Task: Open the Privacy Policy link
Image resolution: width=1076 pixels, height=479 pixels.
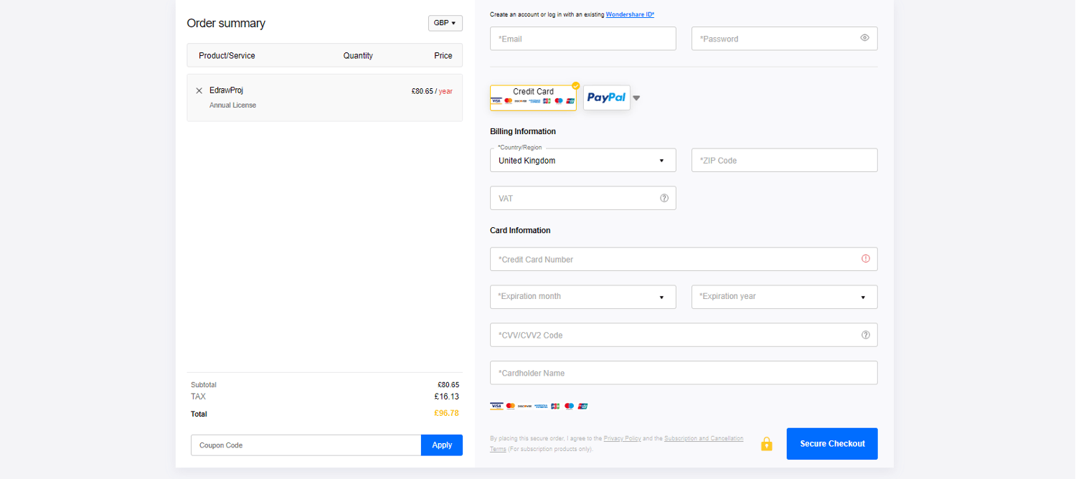Action: pyautogui.click(x=621, y=438)
